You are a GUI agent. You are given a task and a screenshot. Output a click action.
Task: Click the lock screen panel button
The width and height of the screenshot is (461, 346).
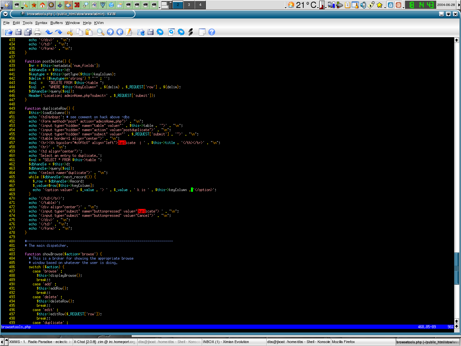click(x=390, y=5)
